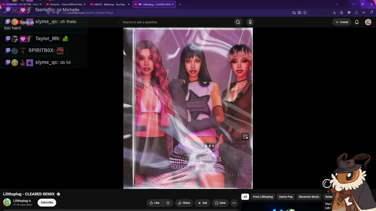This screenshot has height=211, width=376.
Task: Select the All filter chip
Action: click(245, 197)
